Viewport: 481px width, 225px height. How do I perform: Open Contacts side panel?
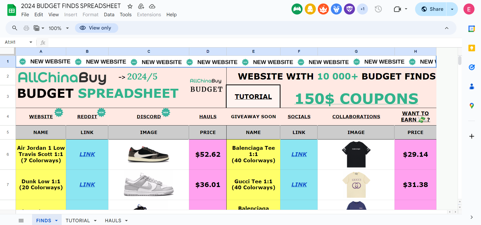coord(471,86)
